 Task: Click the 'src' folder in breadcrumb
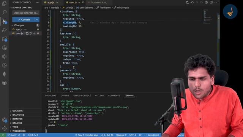[46, 8]
